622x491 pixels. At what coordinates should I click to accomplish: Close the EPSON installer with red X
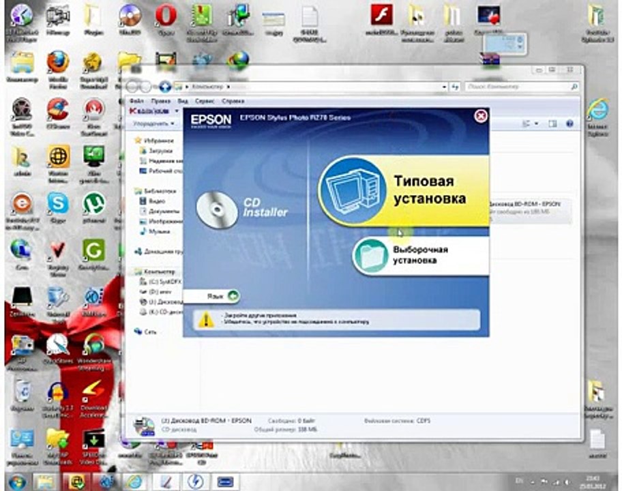481,116
